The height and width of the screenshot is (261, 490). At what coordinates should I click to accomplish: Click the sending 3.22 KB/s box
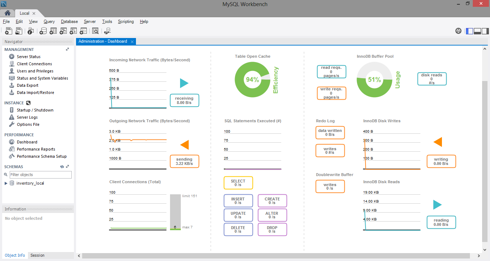(184, 161)
